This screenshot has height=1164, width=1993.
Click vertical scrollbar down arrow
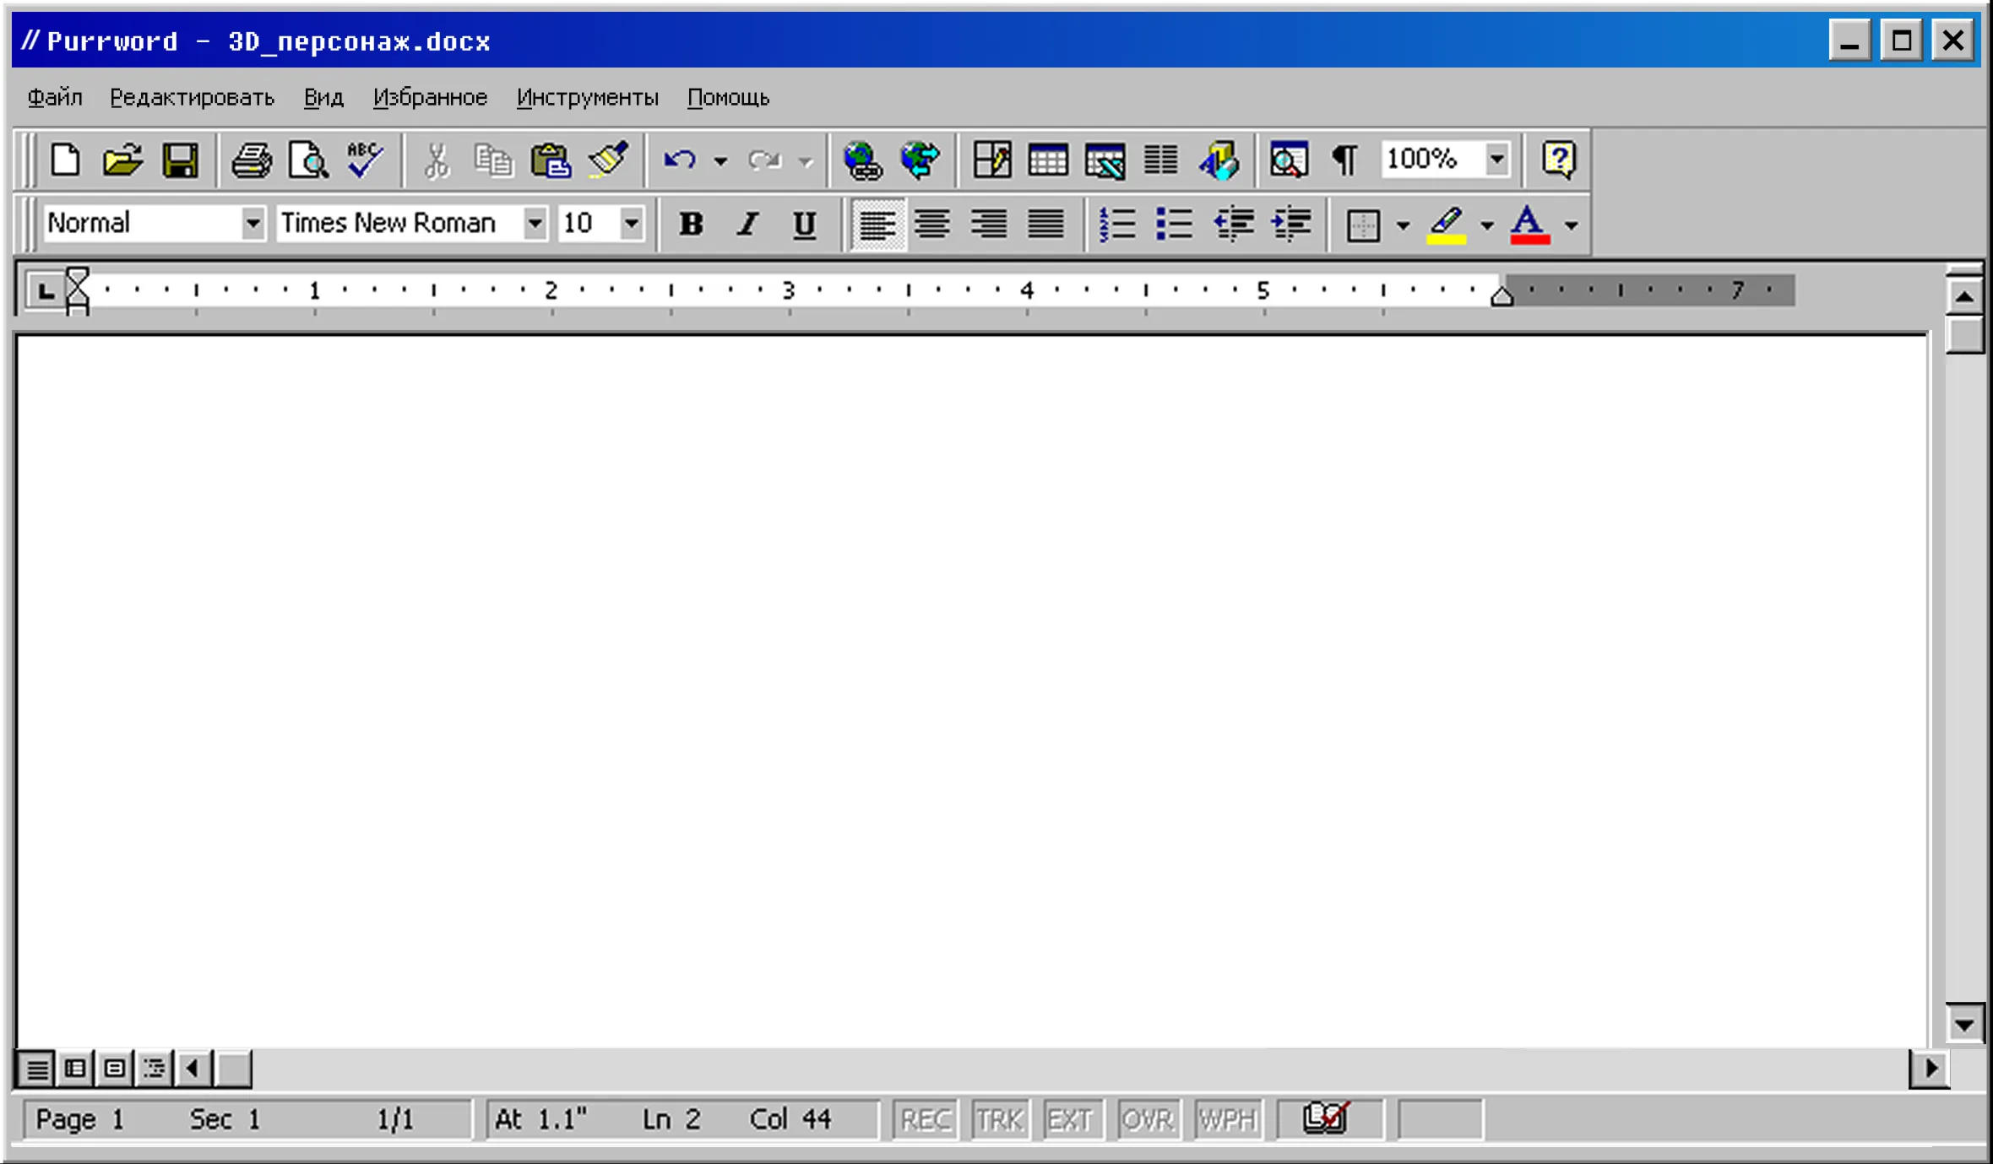tap(1964, 1025)
